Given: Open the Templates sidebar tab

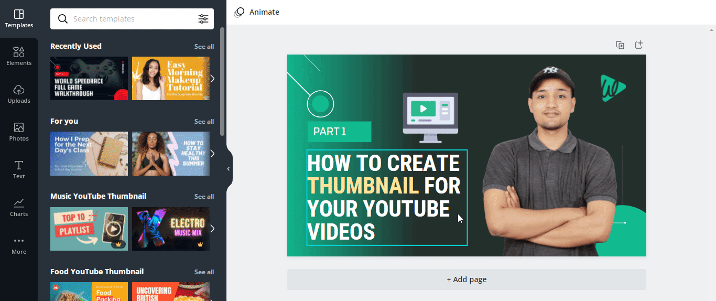Looking at the screenshot, I should (x=19, y=19).
